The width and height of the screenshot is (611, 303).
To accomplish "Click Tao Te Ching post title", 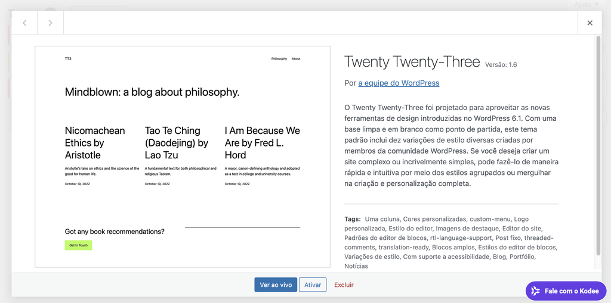I will (177, 143).
